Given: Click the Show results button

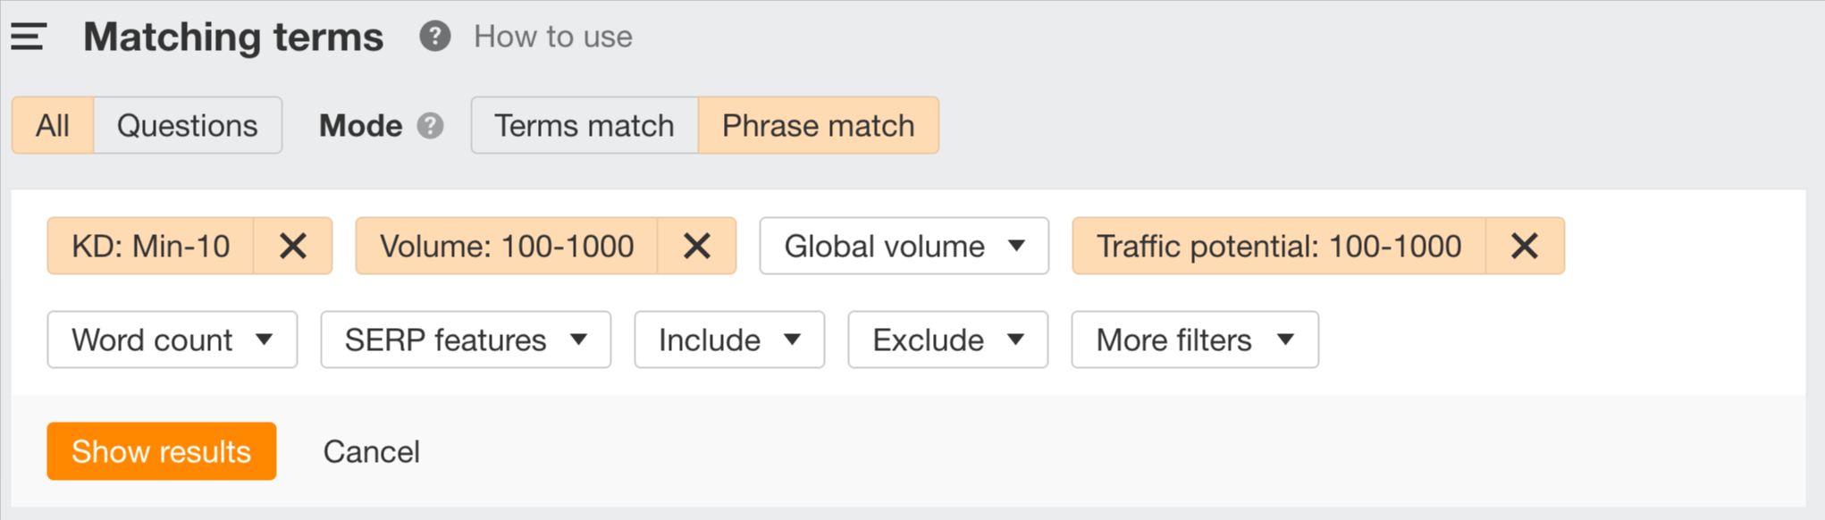Looking at the screenshot, I should [161, 451].
